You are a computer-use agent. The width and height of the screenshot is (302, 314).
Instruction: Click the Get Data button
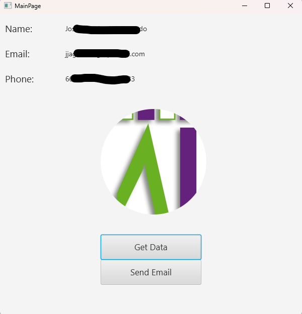pyautogui.click(x=151, y=247)
